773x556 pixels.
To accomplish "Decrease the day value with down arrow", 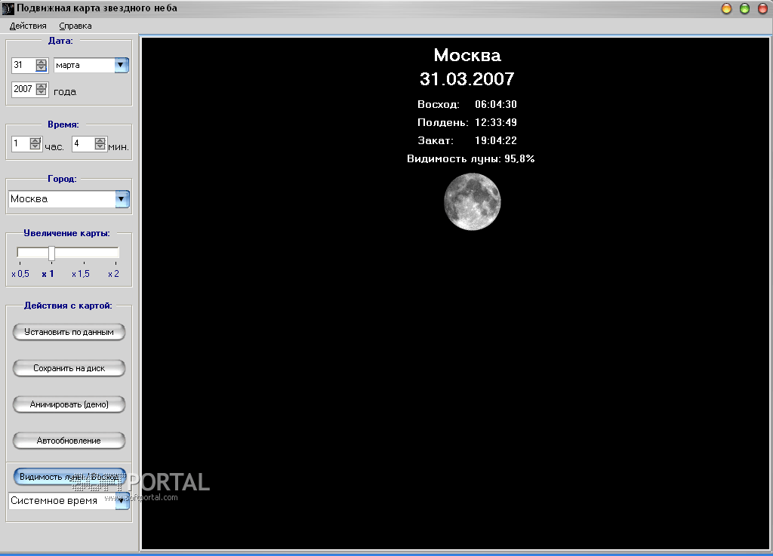I will click(x=42, y=68).
